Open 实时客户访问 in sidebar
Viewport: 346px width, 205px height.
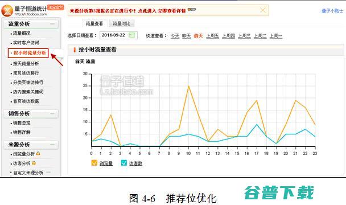[x=26, y=43]
